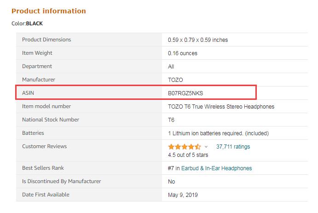
Task: Click the ASIN value B07RGZ5NKS
Action: pyautogui.click(x=185, y=93)
